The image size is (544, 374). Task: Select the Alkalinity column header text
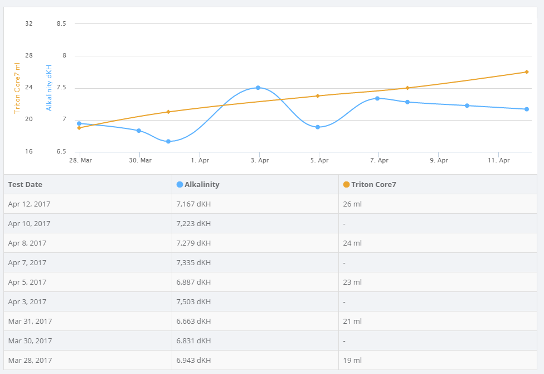202,185
